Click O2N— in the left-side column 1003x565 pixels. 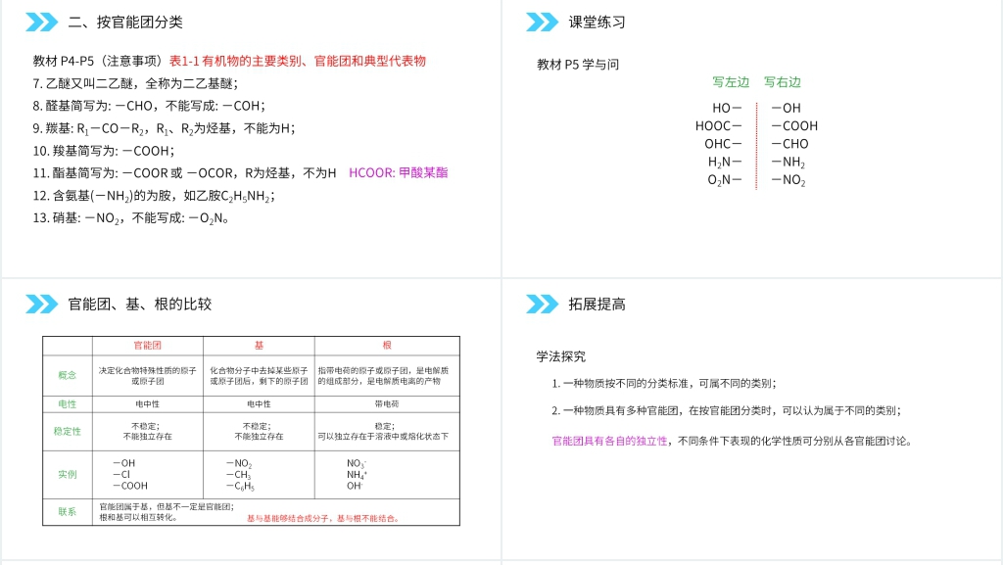tap(725, 180)
